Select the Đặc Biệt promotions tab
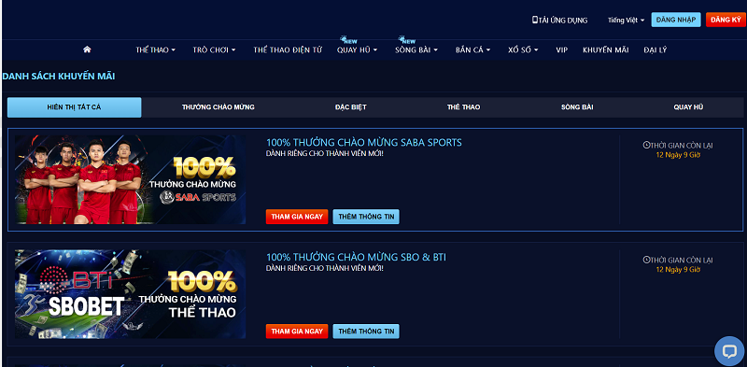Screen dimensions: 747x367 coord(351,107)
